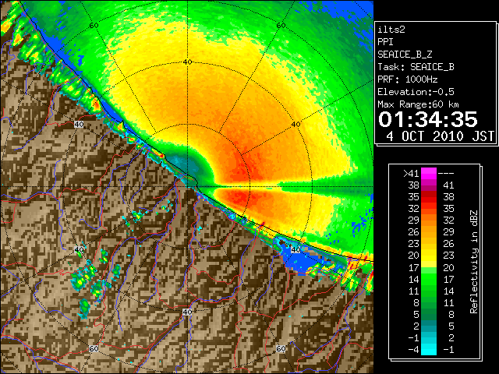Image resolution: width=499 pixels, height=374 pixels.
Task: Click the '40' label northeast over the sea
Action: click(296, 125)
